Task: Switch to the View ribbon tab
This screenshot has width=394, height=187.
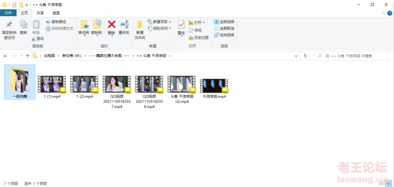Action: [x=56, y=13]
